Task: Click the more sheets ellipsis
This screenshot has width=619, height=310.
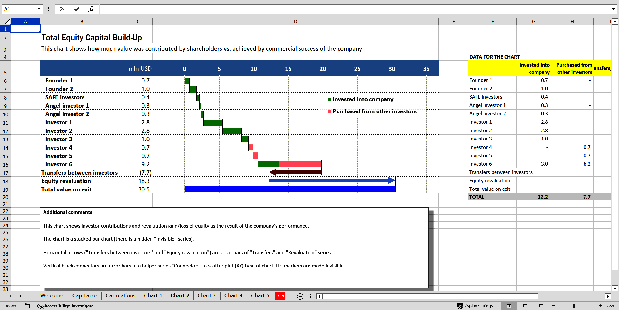Action: coord(290,296)
